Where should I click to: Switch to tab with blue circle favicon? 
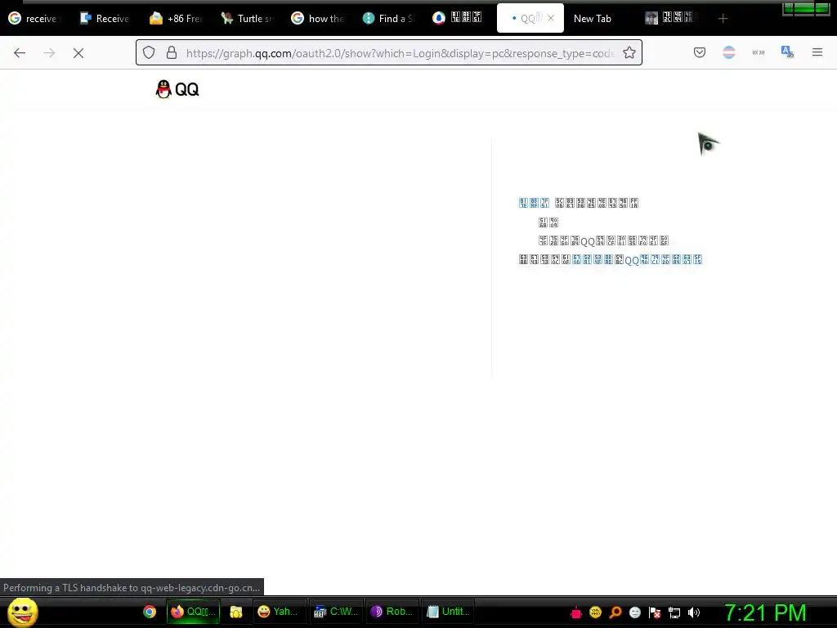tap(459, 19)
